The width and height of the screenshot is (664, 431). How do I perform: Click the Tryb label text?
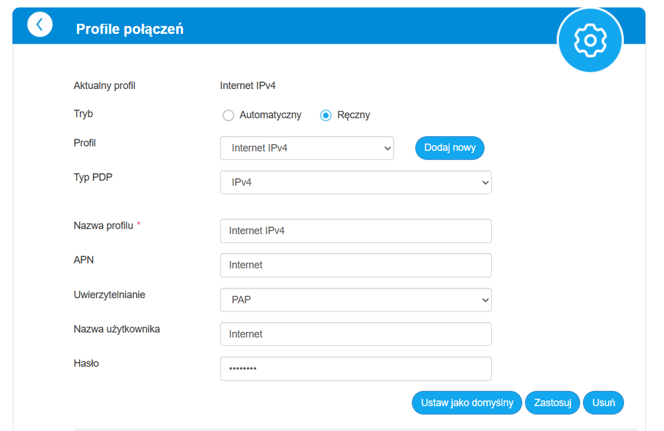click(83, 114)
